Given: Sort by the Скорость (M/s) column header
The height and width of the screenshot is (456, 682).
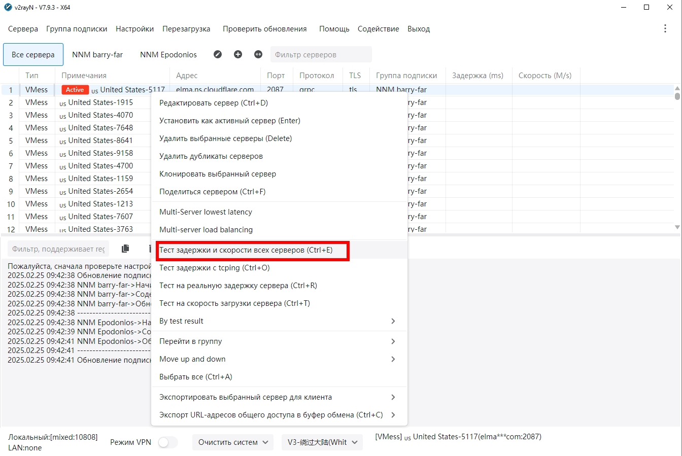Looking at the screenshot, I should [545, 76].
